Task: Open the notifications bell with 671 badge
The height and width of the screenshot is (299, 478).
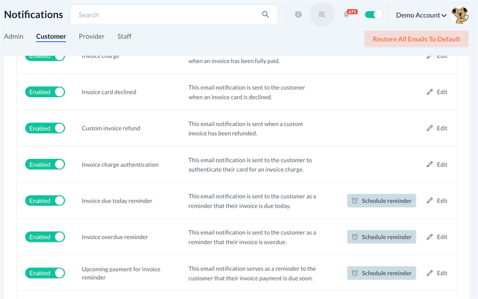Action: pos(347,15)
